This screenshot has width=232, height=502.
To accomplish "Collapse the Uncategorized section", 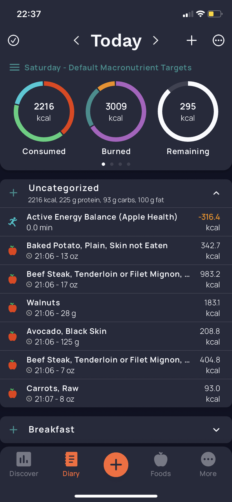I will tap(216, 193).
